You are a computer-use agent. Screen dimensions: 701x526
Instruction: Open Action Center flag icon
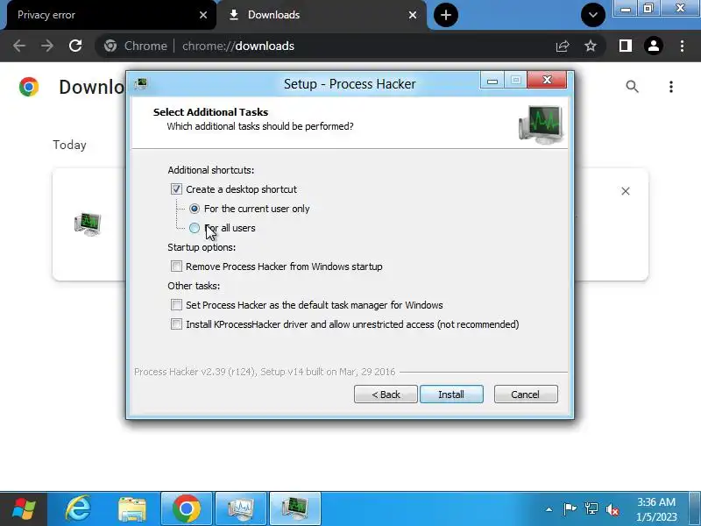[570, 509]
